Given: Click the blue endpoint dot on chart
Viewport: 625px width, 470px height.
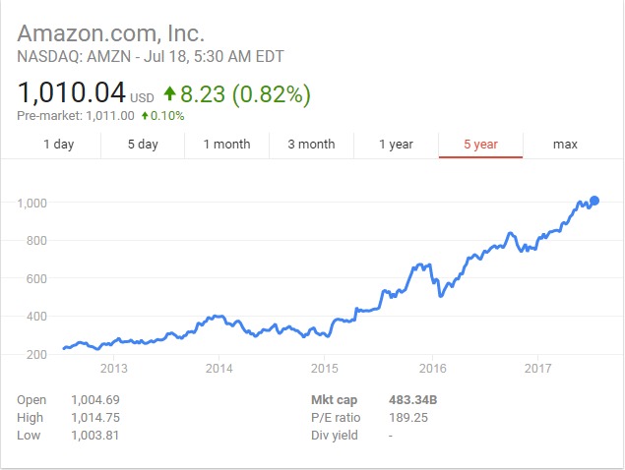Looking at the screenshot, I should click(x=594, y=201).
